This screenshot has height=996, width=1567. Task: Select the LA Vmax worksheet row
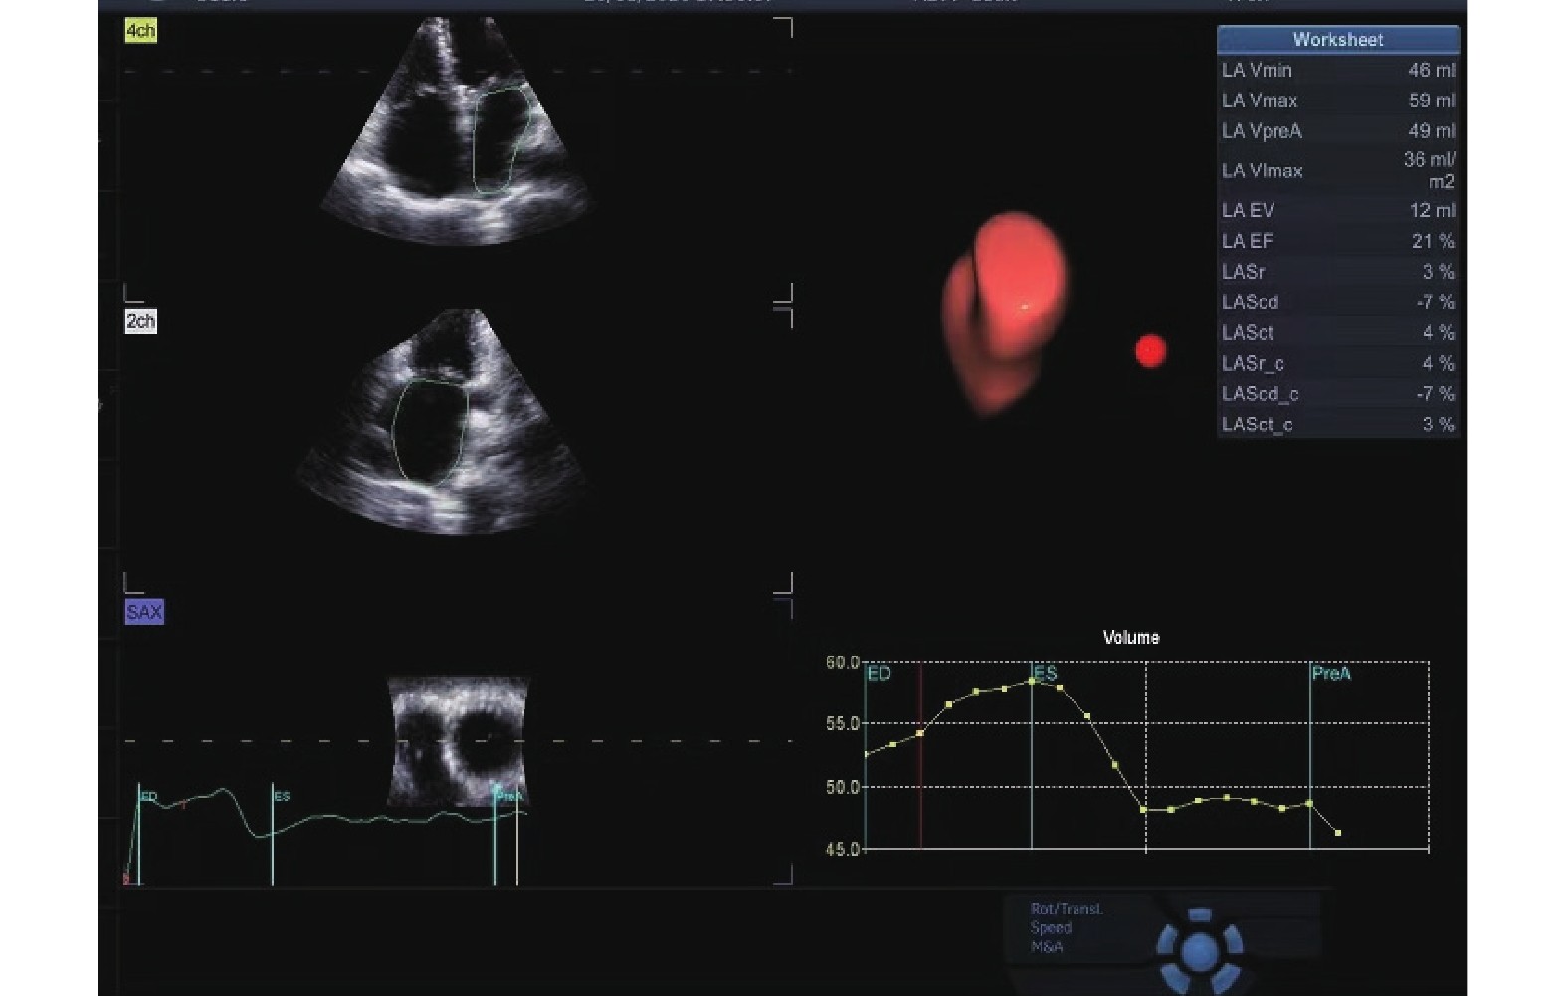(1337, 100)
